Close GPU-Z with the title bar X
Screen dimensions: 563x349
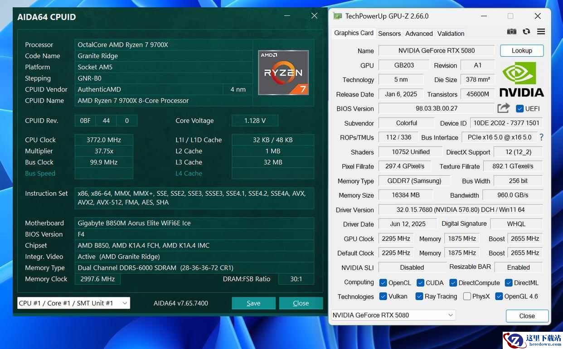click(538, 16)
